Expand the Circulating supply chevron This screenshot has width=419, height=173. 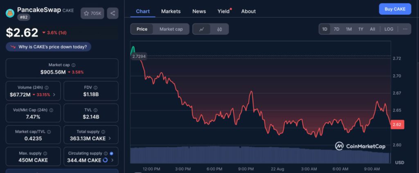112,160
